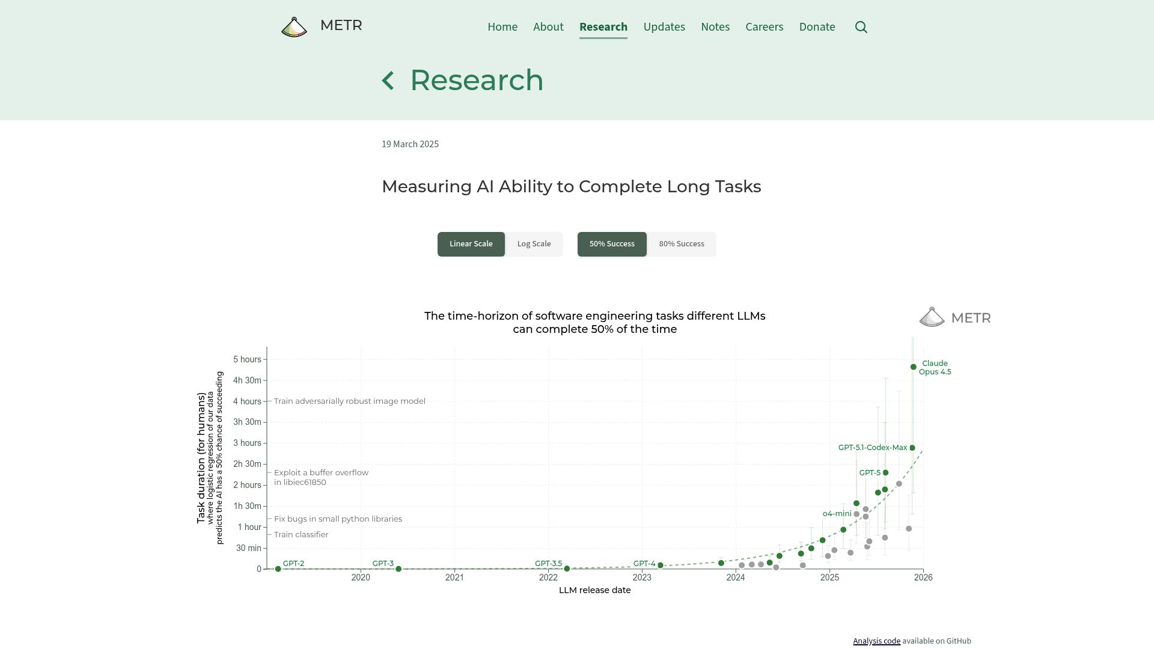Open the Careers page
This screenshot has width=1154, height=649.
point(765,27)
